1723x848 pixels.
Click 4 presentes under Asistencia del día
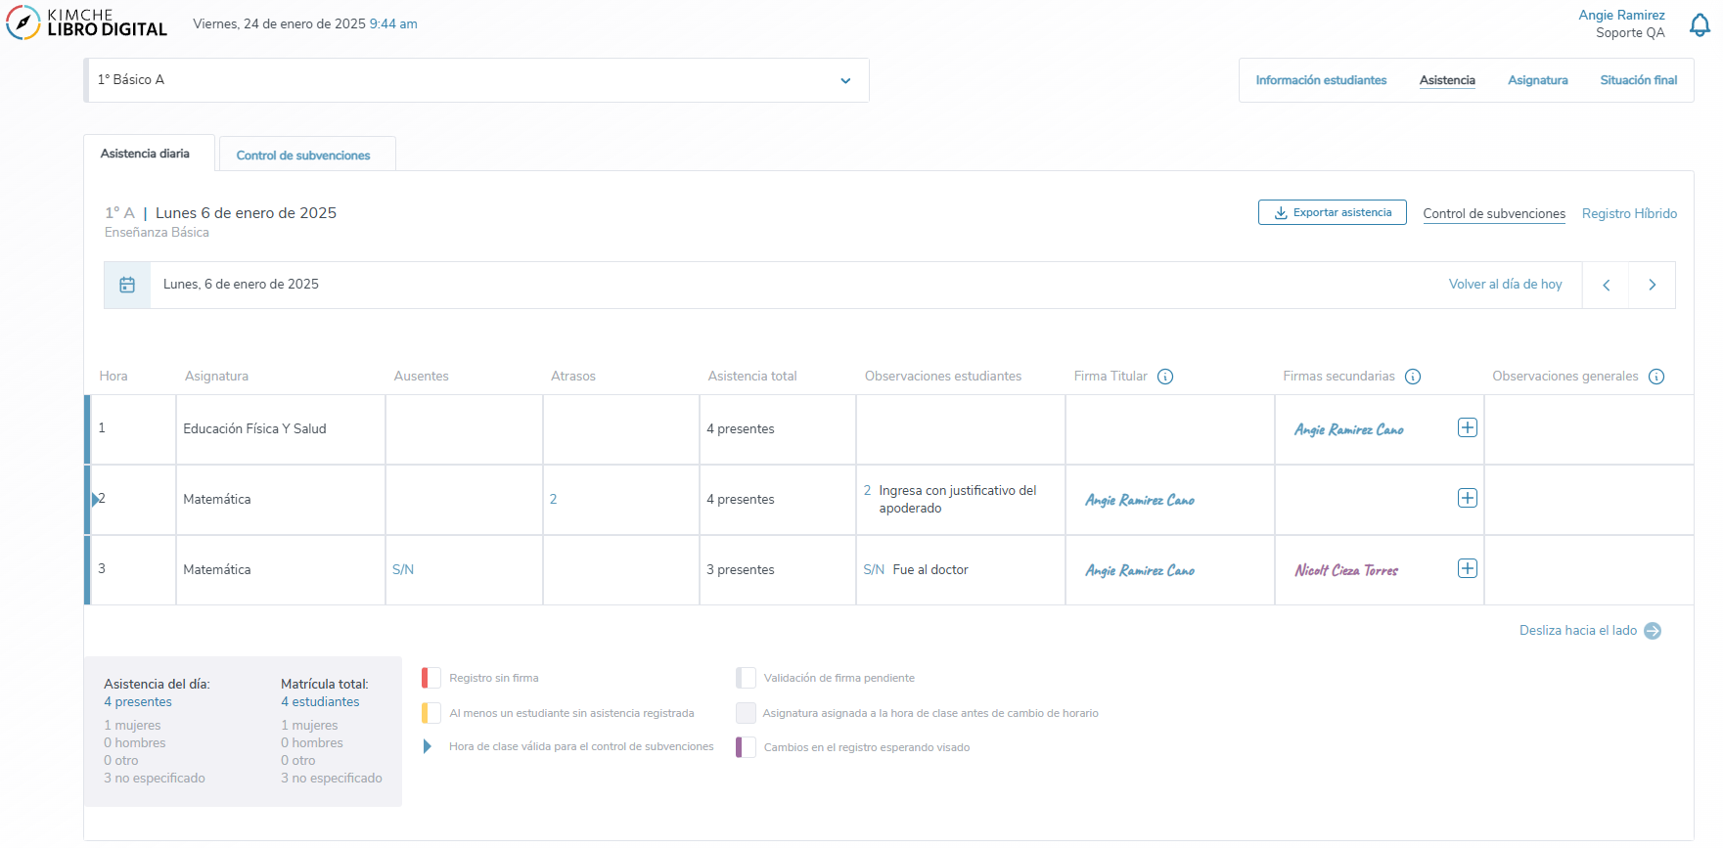(138, 702)
